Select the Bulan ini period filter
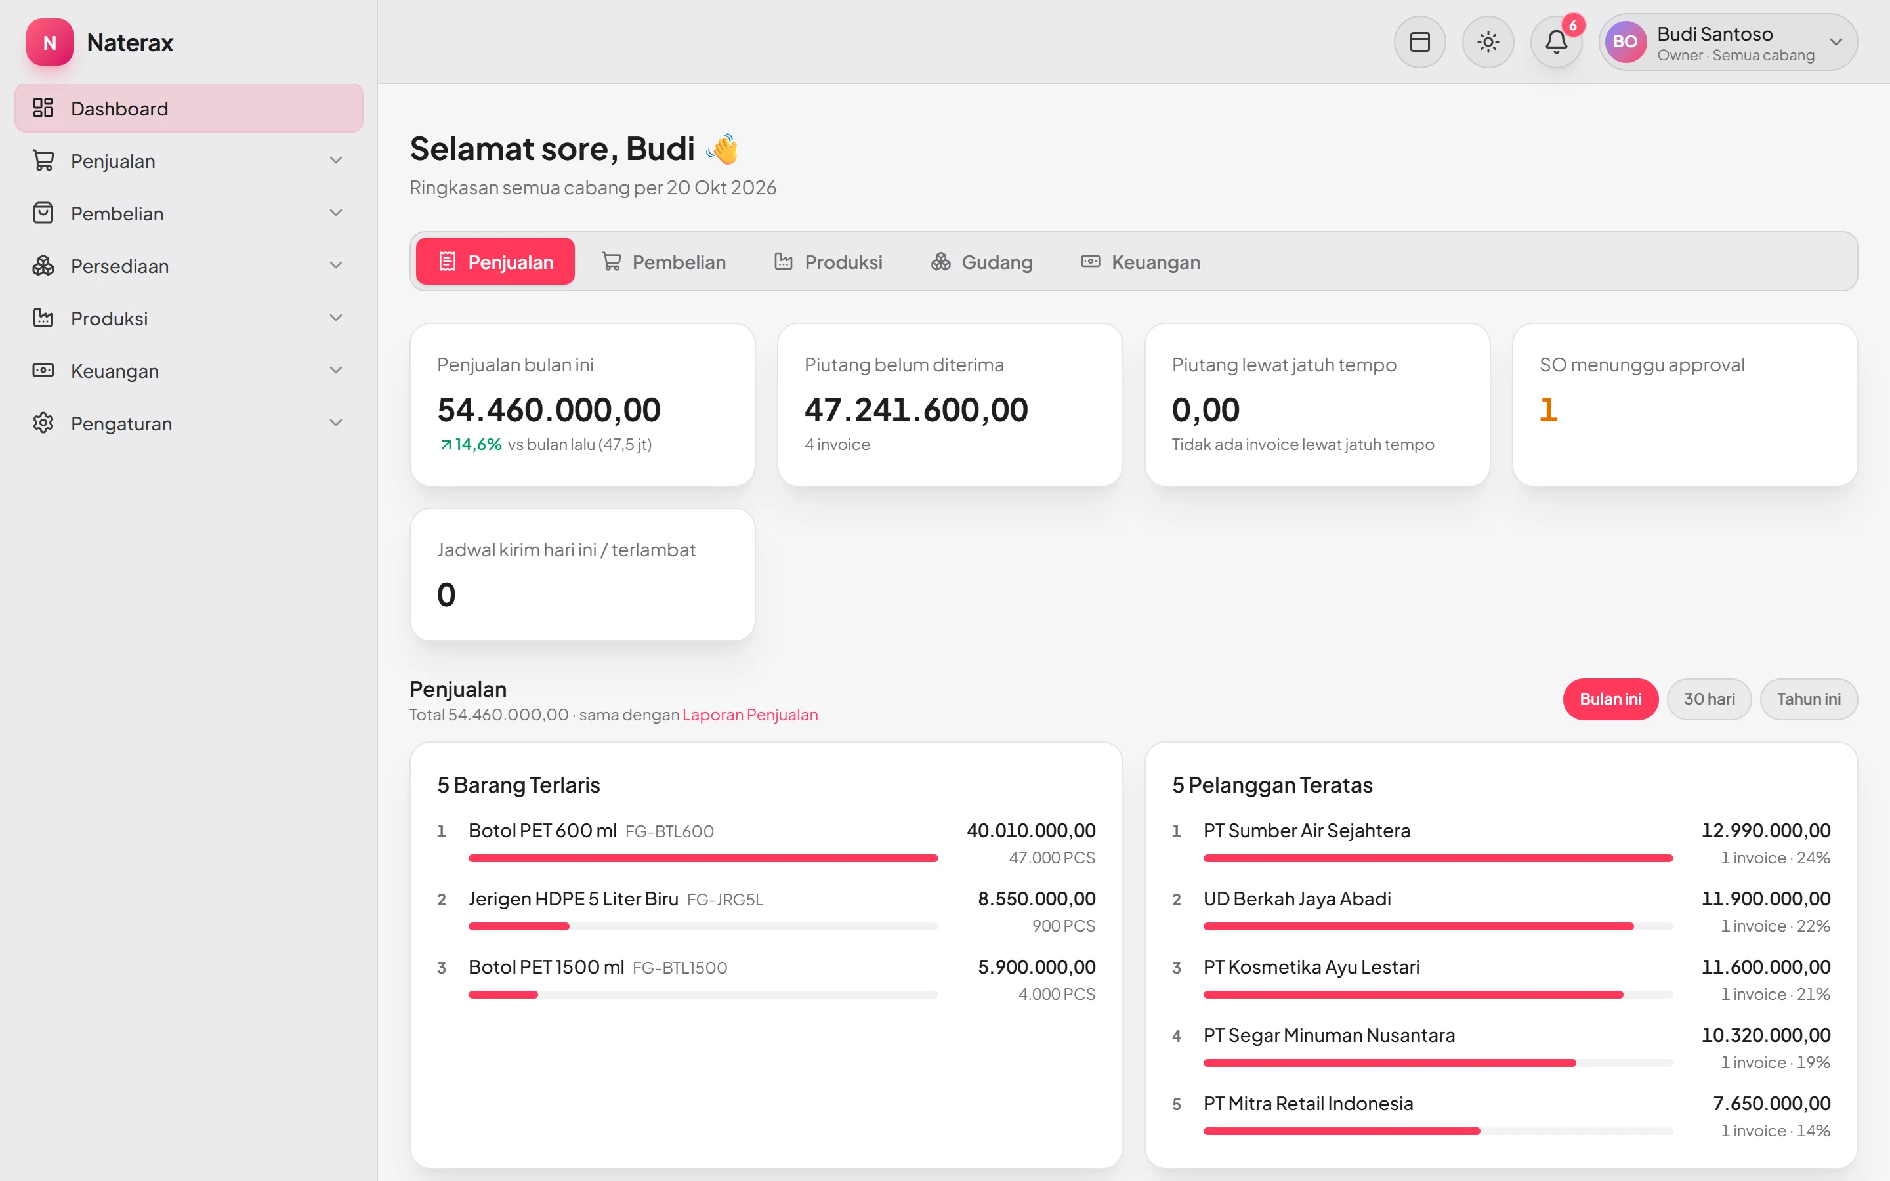This screenshot has height=1181, width=1890. point(1610,699)
